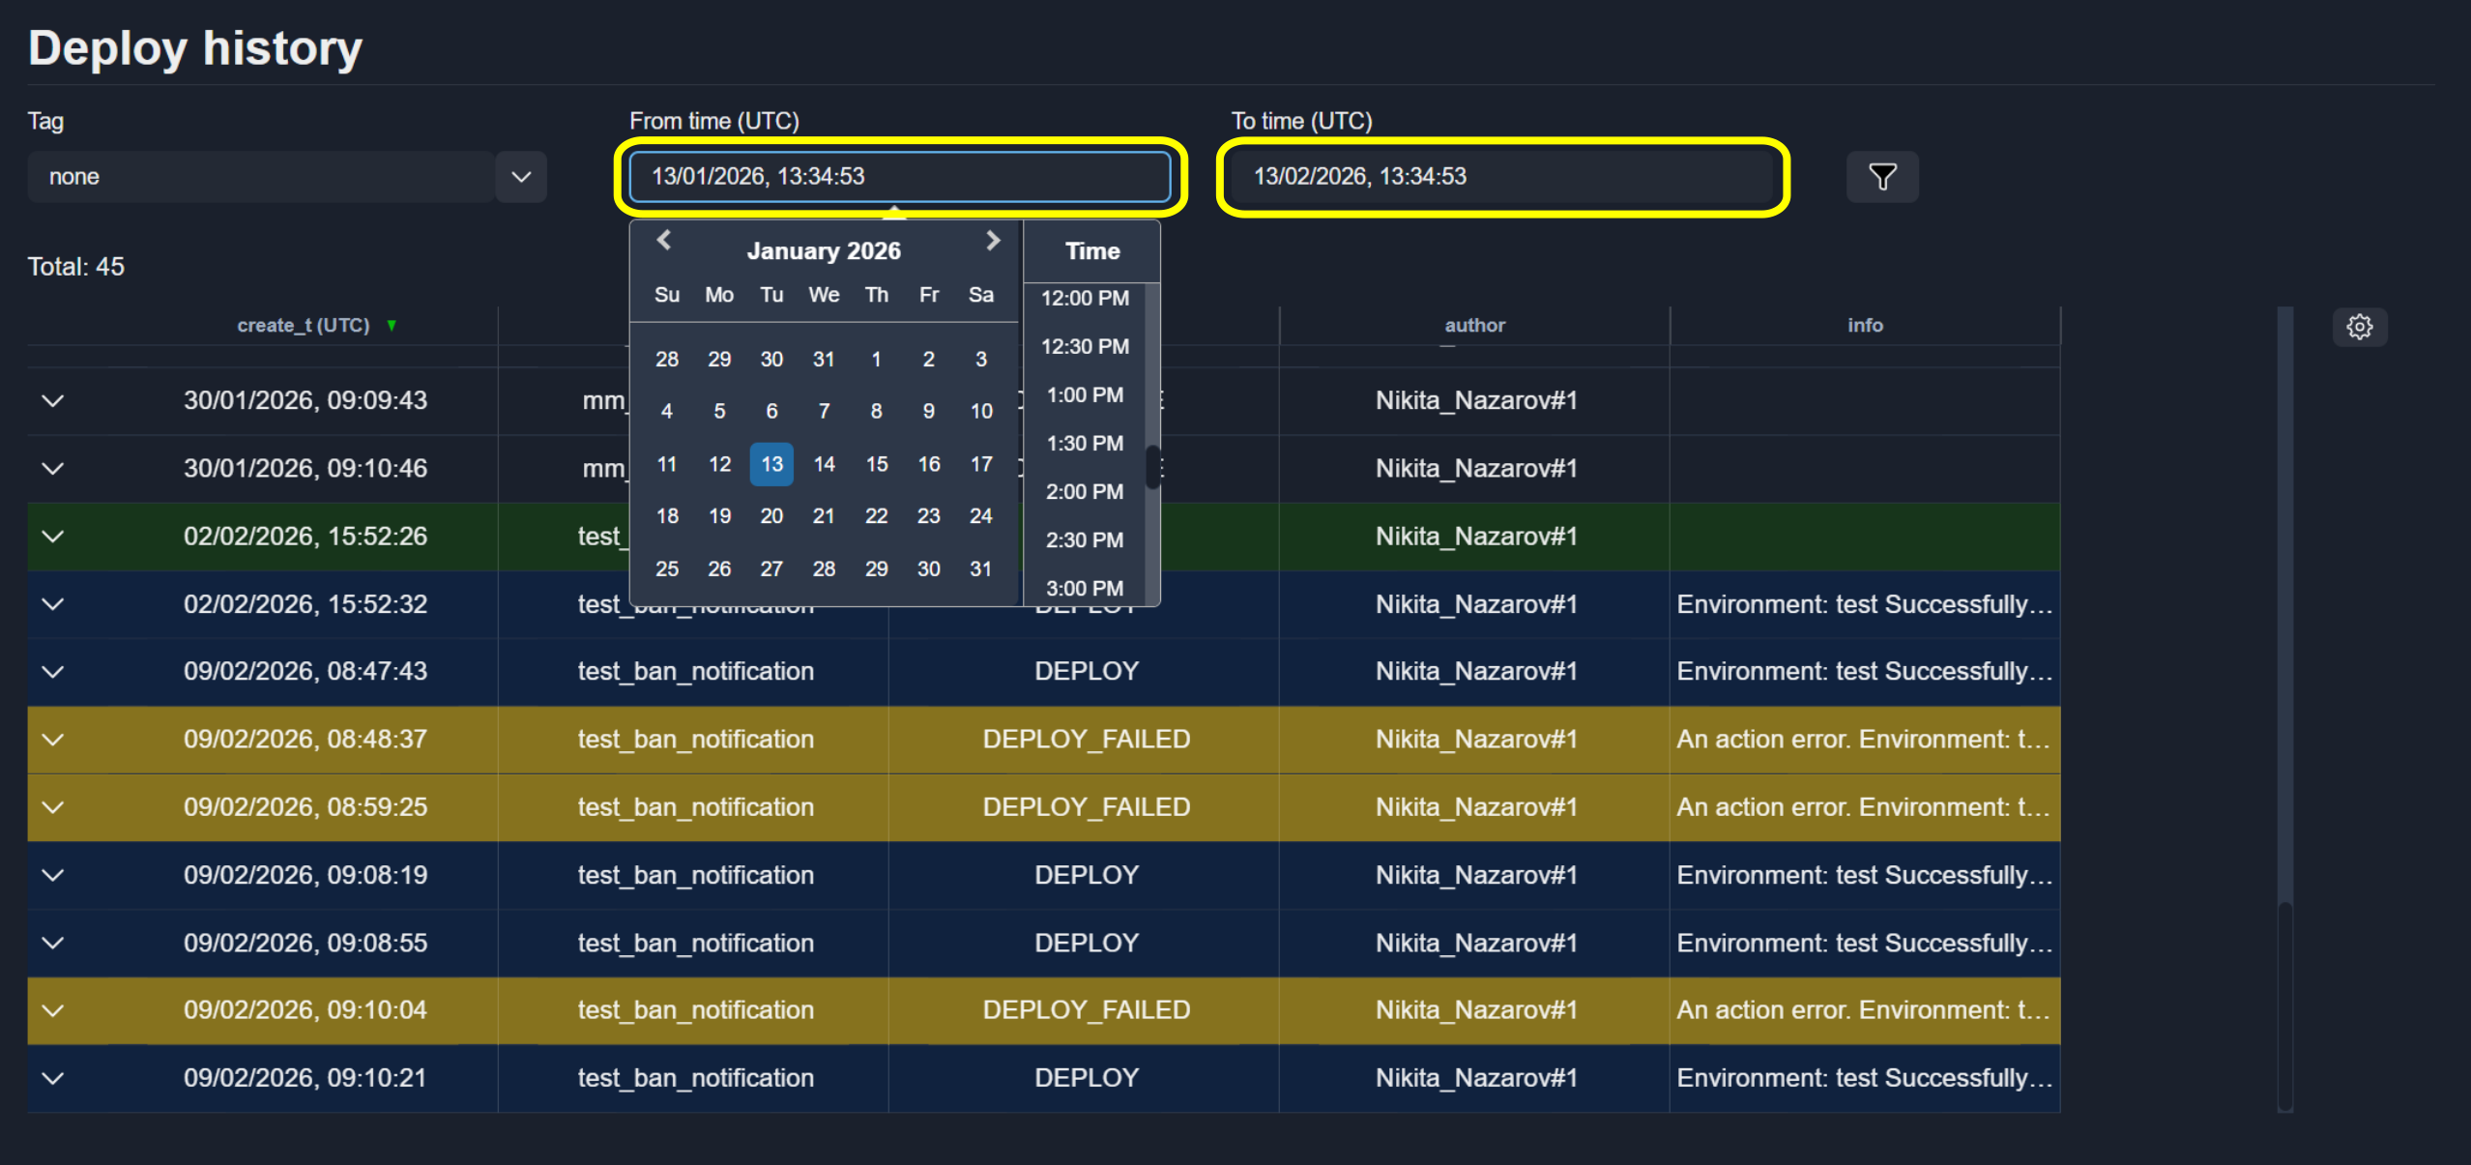Expand row 09/02/2026, 09:10:21
This screenshot has height=1165, width=2471.
tap(53, 1078)
